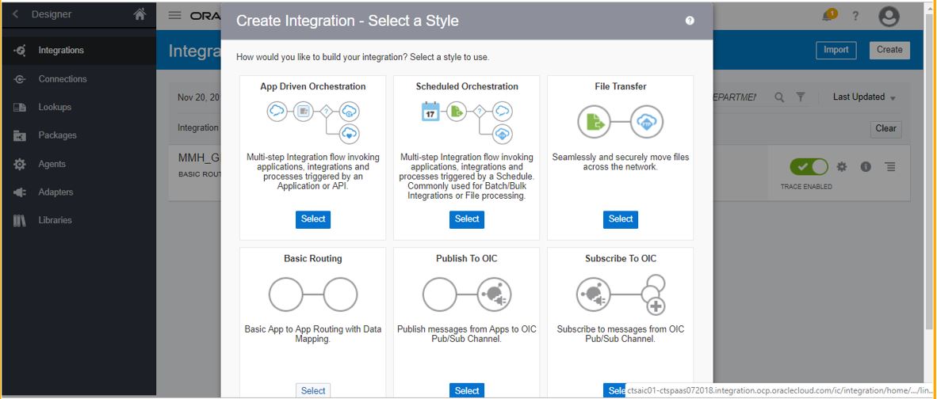This screenshot has height=399, width=937.
Task: Click the Clear button
Action: (x=885, y=129)
